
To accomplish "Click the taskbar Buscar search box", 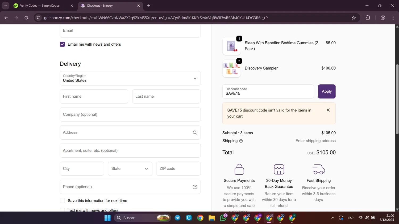I will click(142, 218).
